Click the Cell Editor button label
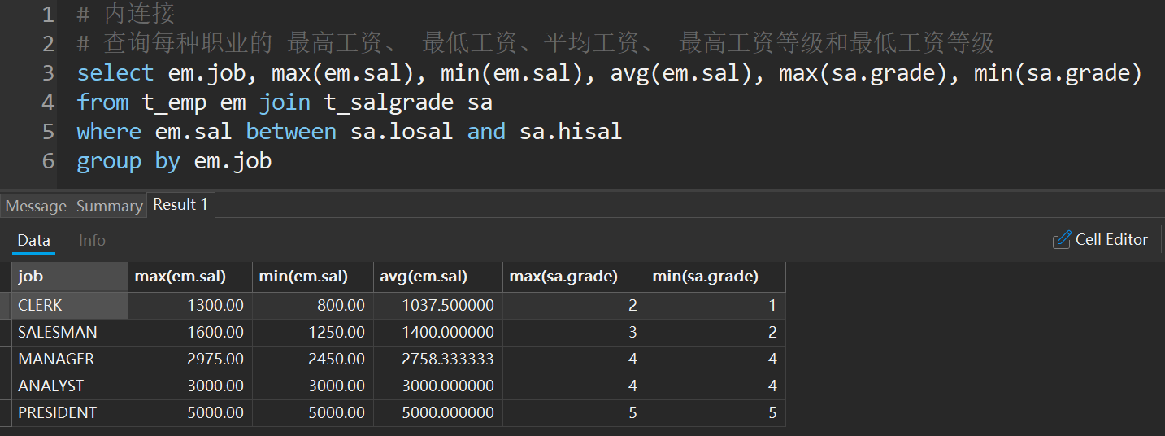The image size is (1165, 436). click(x=1111, y=240)
